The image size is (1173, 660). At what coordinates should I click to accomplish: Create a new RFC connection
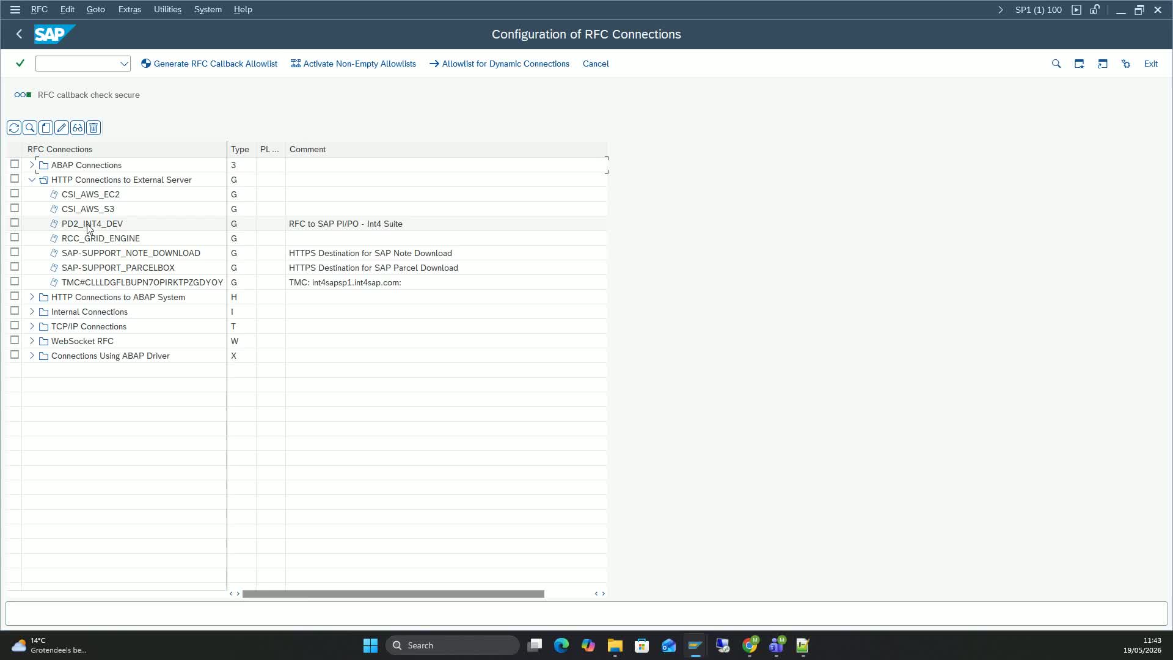click(x=46, y=128)
